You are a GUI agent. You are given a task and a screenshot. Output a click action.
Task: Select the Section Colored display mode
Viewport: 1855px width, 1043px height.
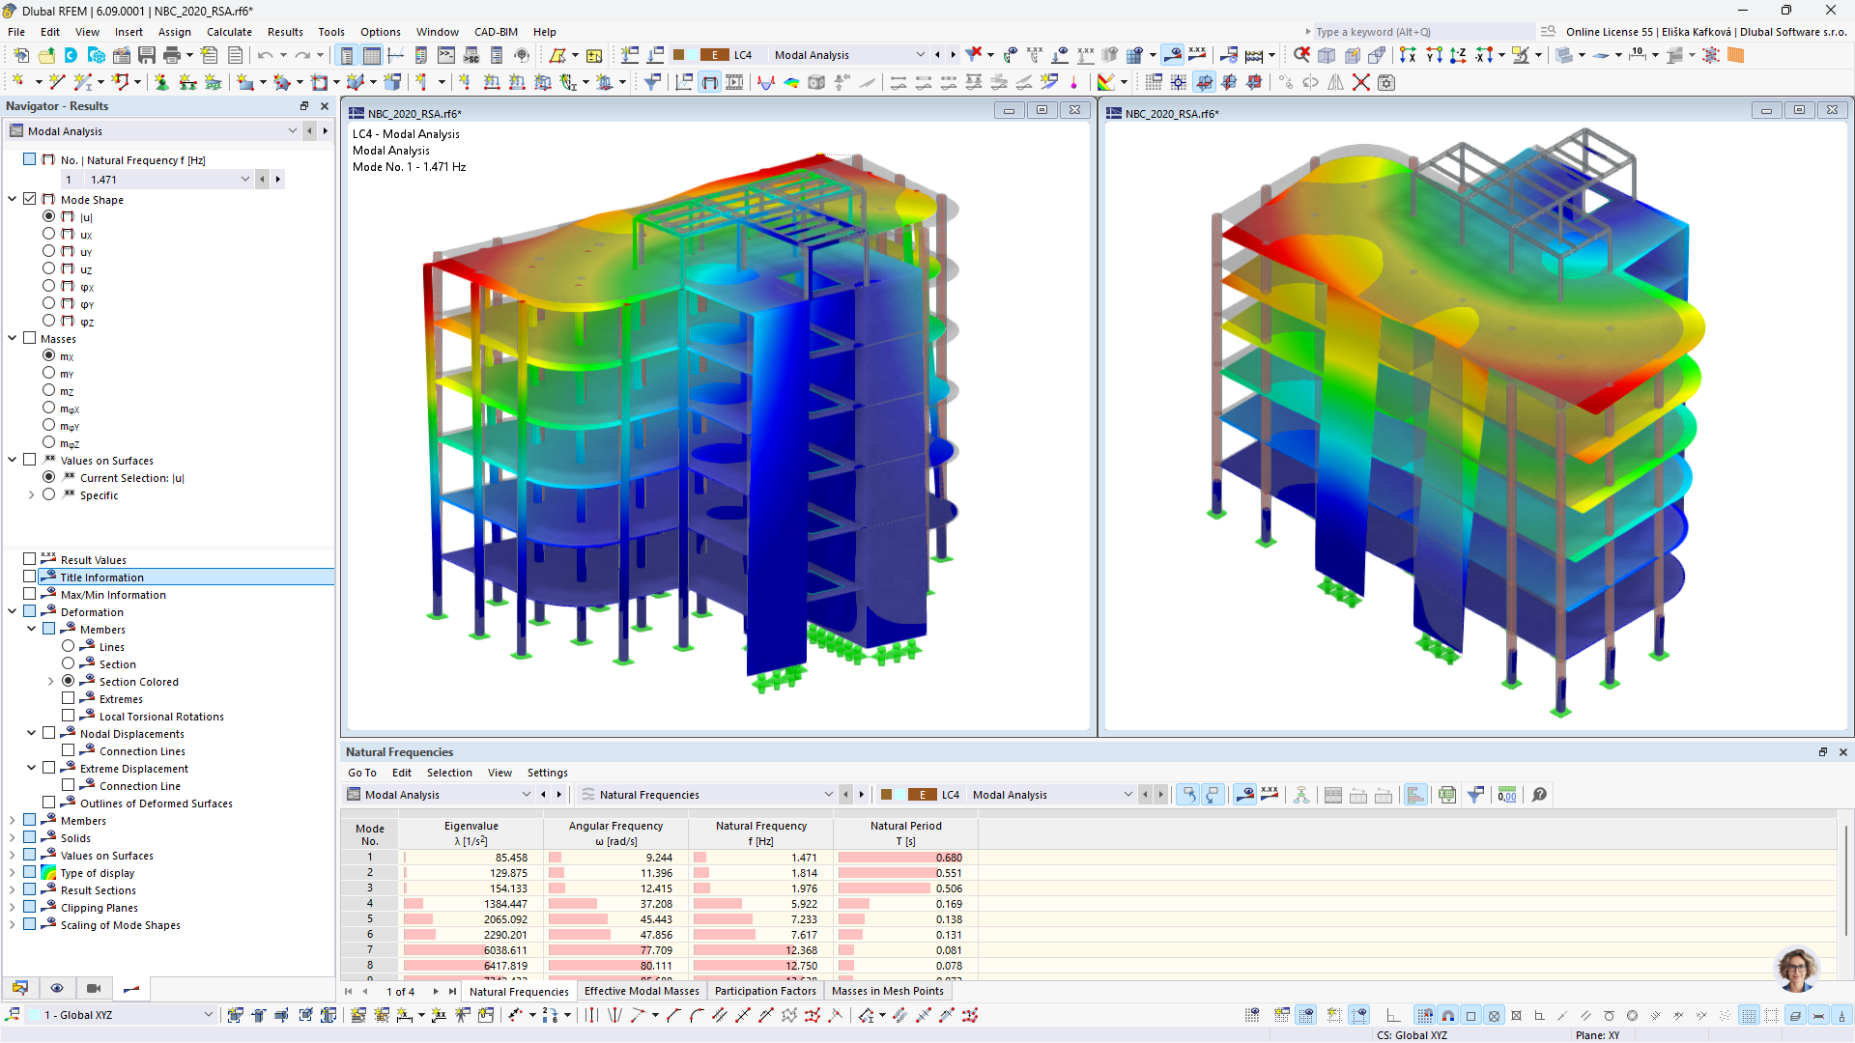tap(71, 681)
